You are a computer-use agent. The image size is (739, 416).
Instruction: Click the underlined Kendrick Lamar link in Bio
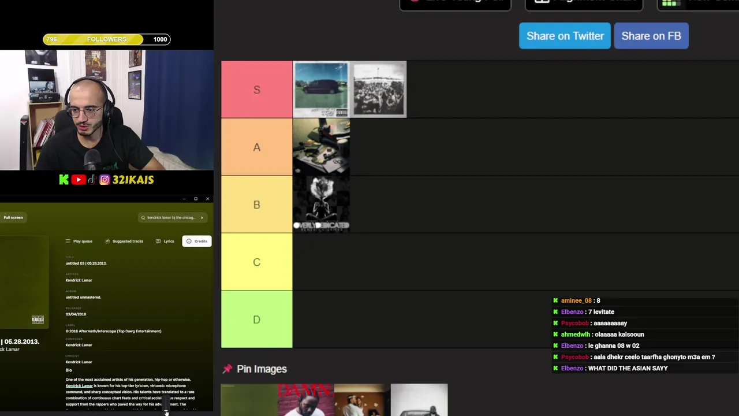[x=79, y=385]
